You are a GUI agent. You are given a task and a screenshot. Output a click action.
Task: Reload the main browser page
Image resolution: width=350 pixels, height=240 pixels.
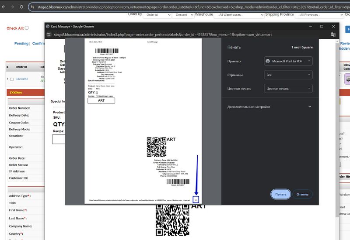[21, 7]
